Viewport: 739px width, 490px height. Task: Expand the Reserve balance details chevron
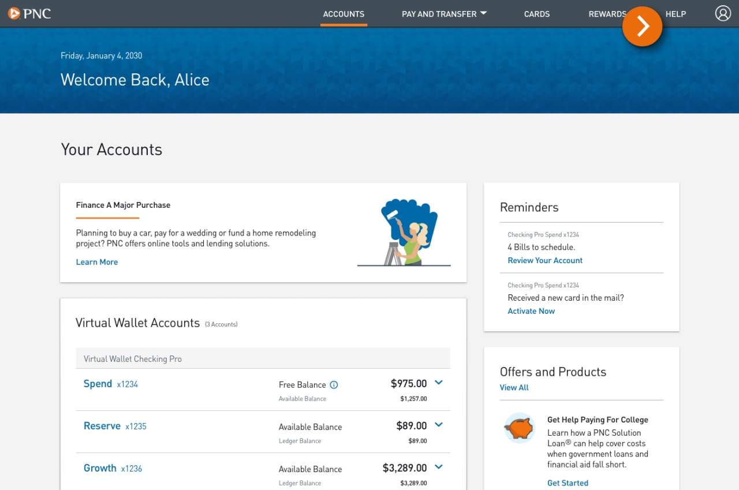438,425
